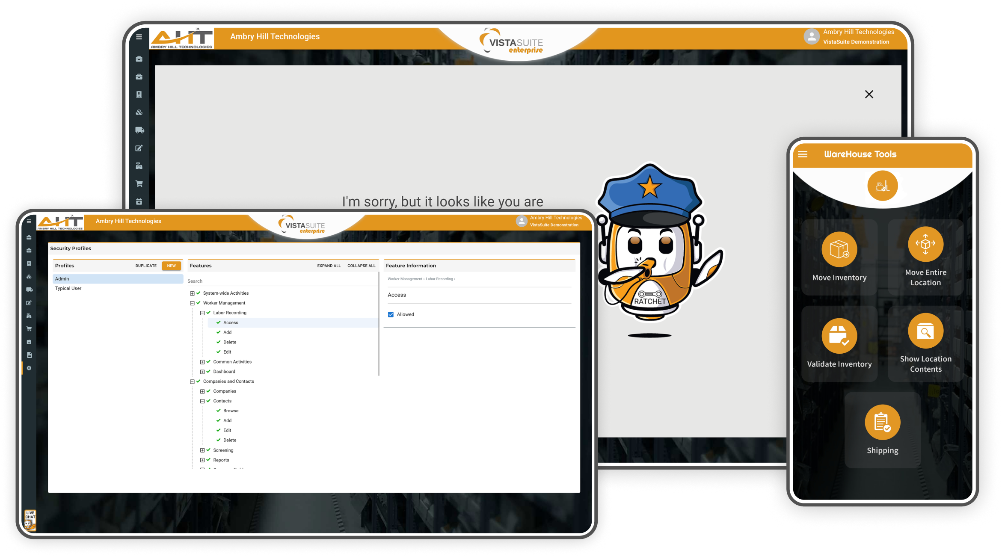Open the companies building icon in the sidebar

point(29,264)
